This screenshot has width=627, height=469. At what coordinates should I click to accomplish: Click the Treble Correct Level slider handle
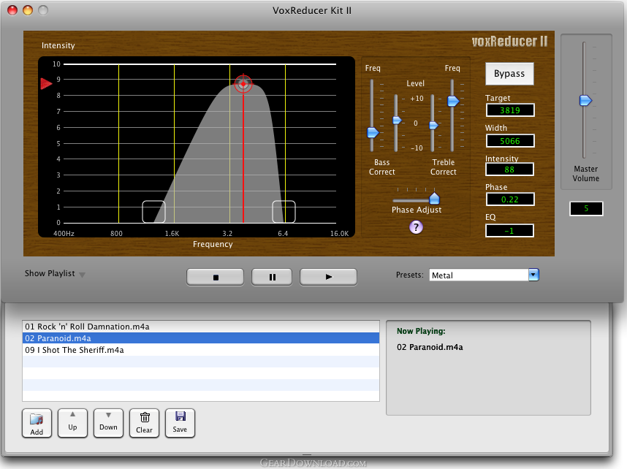click(433, 126)
